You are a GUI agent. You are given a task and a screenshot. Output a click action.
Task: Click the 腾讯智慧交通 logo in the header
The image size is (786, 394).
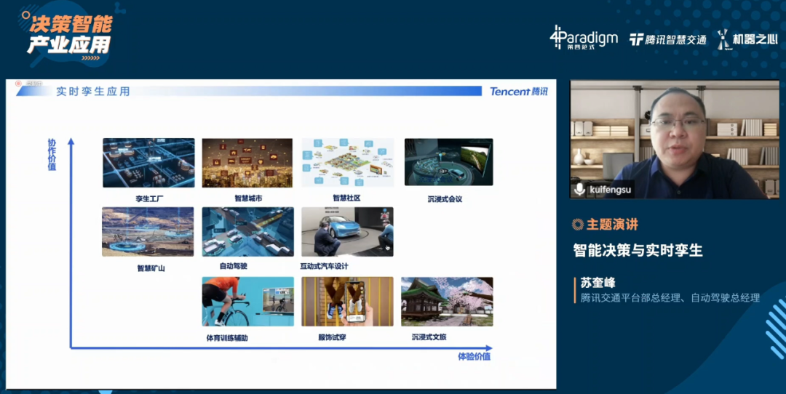tap(667, 39)
